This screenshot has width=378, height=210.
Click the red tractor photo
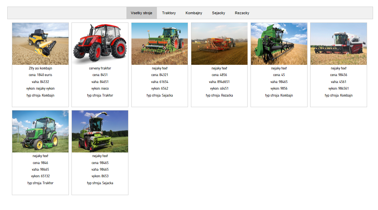pyautogui.click(x=100, y=44)
